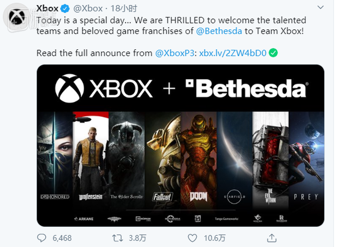
Task: Click the Arkane studio logo
Action: (x=84, y=219)
